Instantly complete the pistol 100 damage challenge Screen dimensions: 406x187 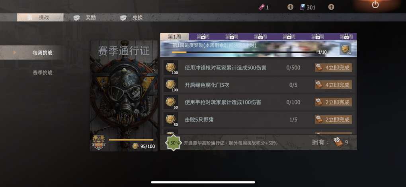point(333,102)
